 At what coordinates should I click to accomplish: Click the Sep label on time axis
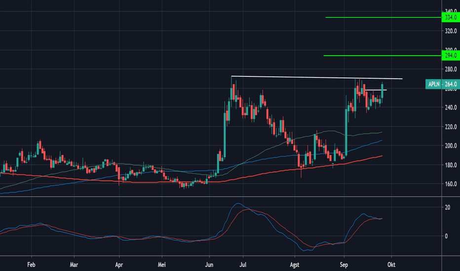(x=344, y=265)
